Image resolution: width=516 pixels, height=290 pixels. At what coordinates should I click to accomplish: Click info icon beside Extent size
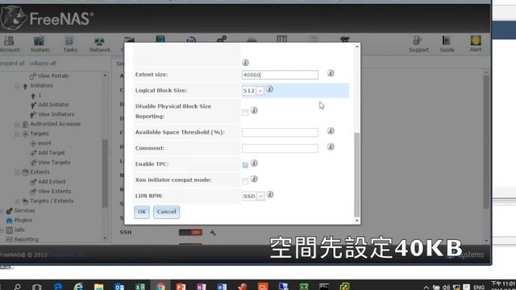331,73
